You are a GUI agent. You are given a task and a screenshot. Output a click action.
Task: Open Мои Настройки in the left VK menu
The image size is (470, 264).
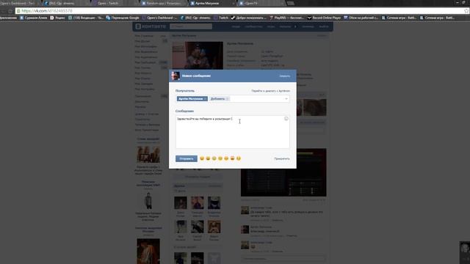coord(145,89)
